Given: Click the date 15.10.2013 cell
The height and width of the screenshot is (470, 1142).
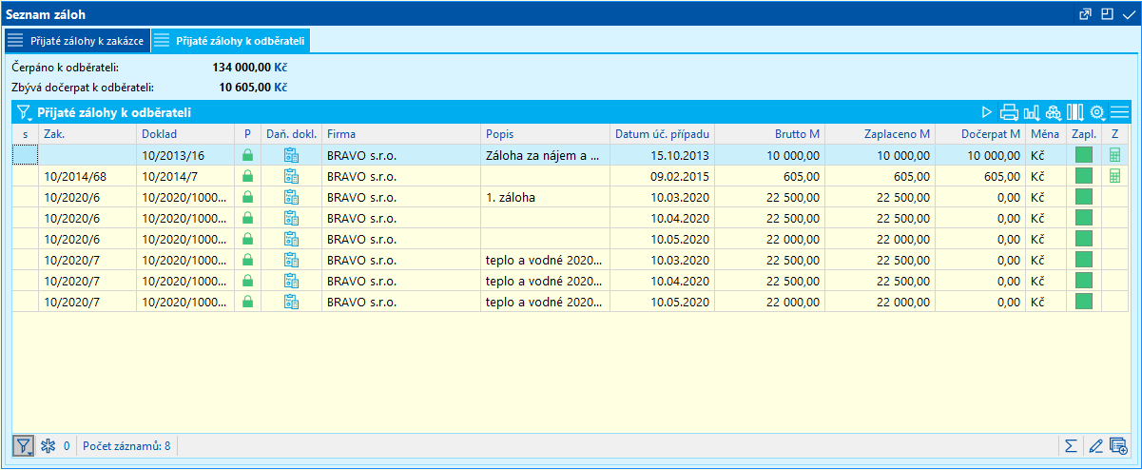Looking at the screenshot, I should (x=662, y=155).
